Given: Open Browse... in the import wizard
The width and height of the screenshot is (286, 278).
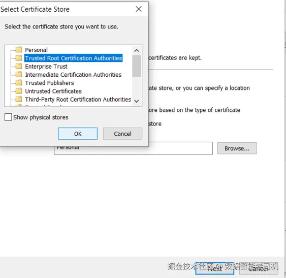Looking at the screenshot, I should tap(237, 148).
